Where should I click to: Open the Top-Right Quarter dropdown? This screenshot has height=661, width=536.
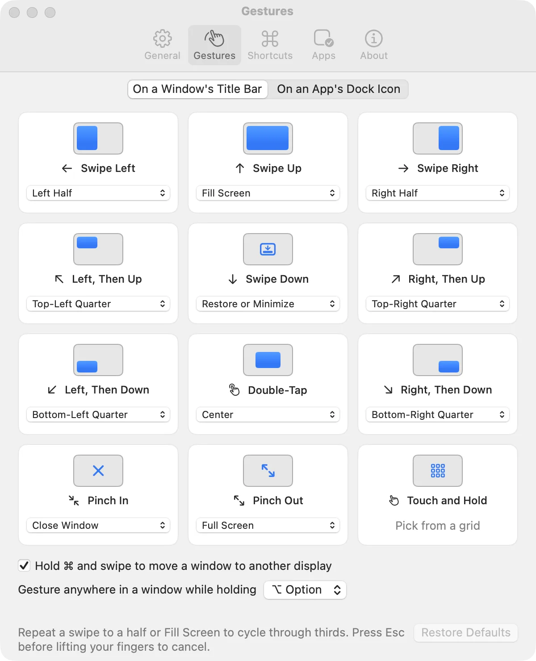438,304
